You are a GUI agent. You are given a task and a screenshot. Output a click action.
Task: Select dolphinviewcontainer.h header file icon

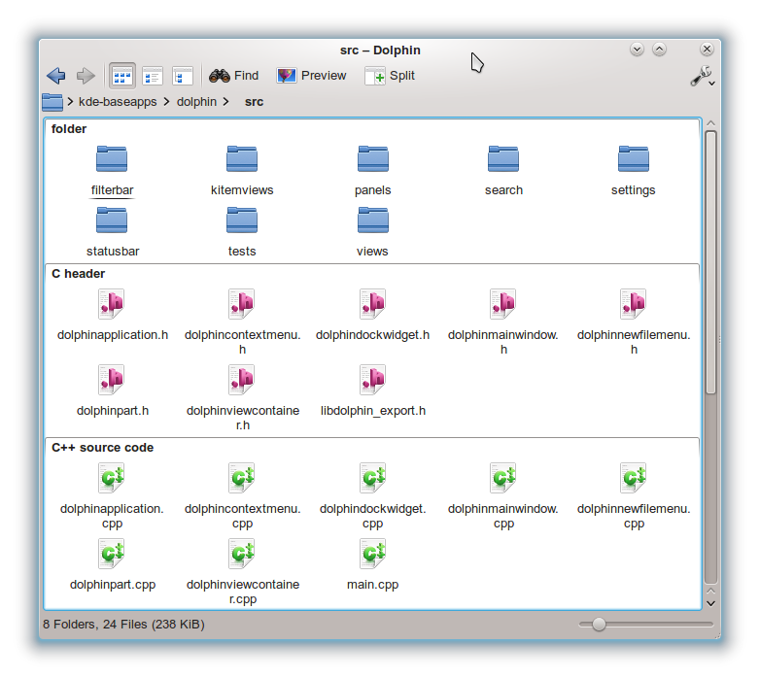click(x=242, y=379)
